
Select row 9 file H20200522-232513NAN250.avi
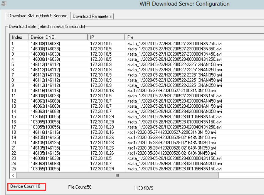coord(174,85)
